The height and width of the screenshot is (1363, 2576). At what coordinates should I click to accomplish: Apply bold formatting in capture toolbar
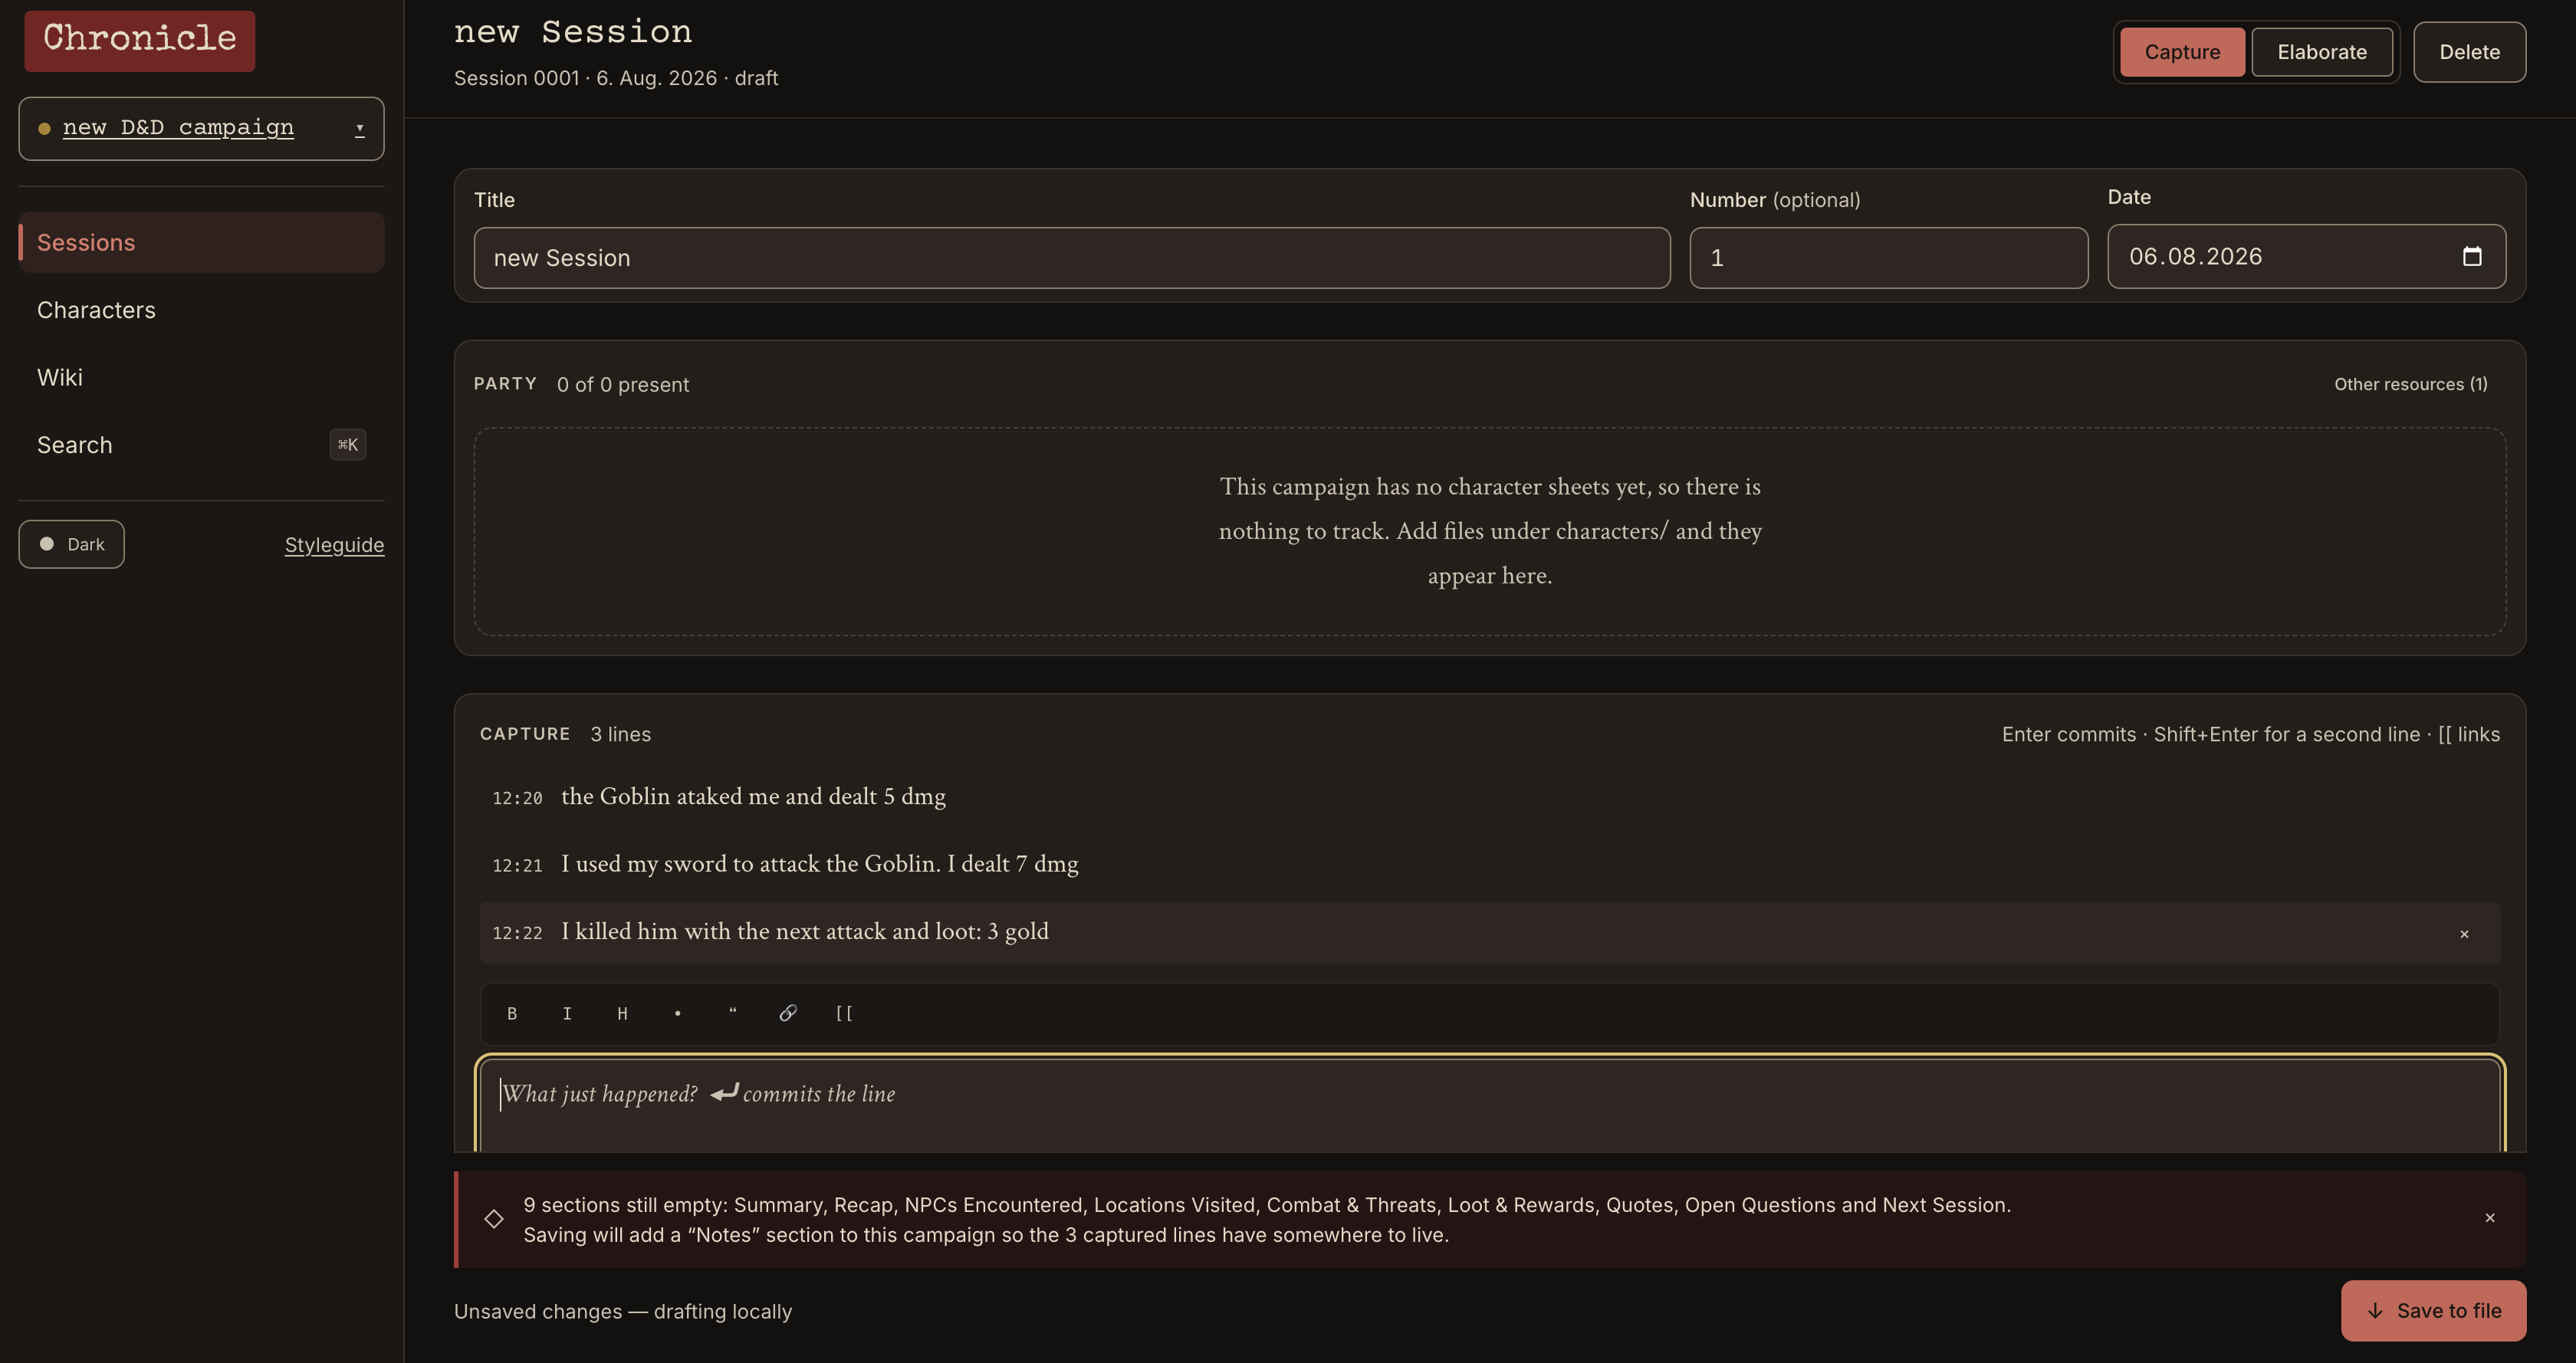tap(512, 1013)
